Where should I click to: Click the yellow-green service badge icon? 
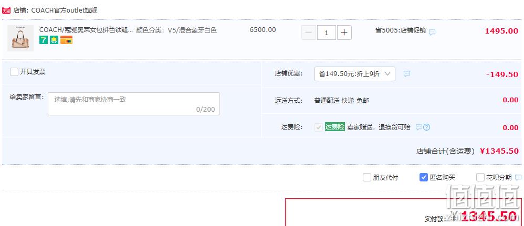[x=54, y=40]
